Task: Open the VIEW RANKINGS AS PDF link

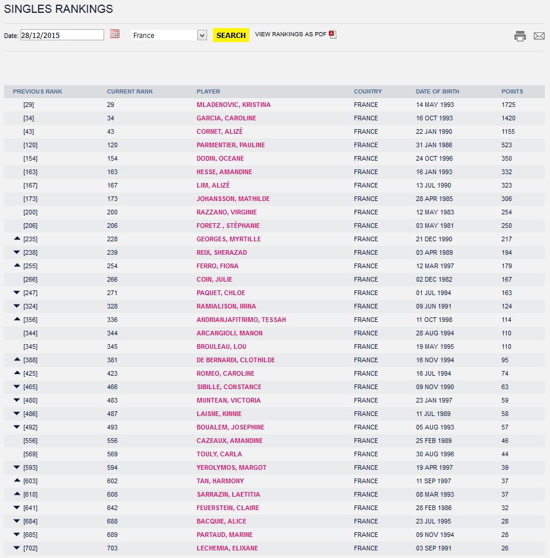Action: tap(289, 34)
